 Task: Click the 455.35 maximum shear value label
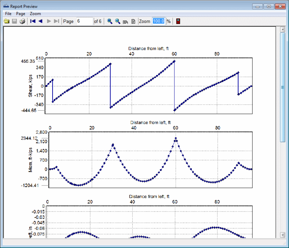pos(28,61)
